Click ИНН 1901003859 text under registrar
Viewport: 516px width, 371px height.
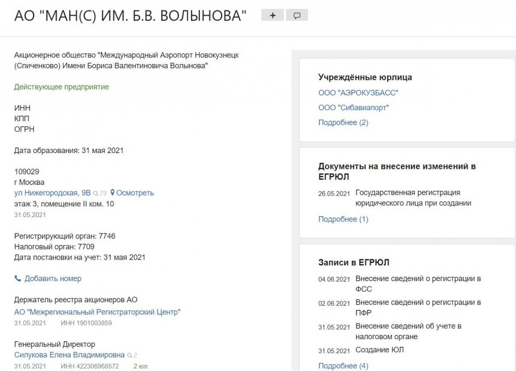tap(86, 323)
